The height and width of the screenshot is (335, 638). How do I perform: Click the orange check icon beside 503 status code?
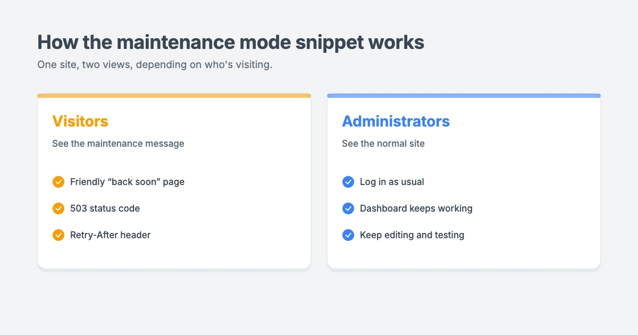point(58,208)
